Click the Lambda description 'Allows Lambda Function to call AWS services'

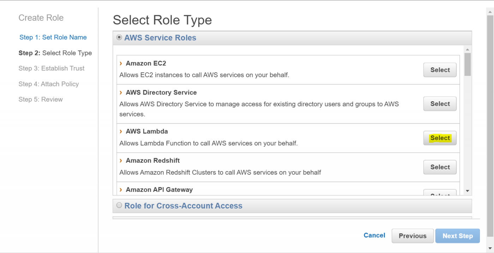(x=209, y=143)
